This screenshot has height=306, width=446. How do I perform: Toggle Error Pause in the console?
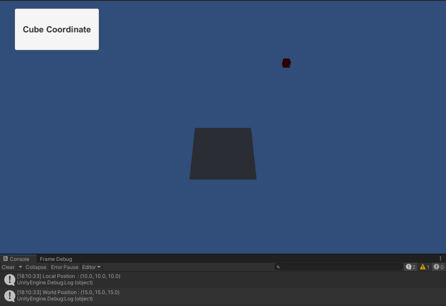[65, 267]
